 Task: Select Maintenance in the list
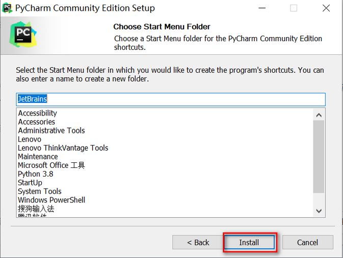pyautogui.click(x=38, y=156)
